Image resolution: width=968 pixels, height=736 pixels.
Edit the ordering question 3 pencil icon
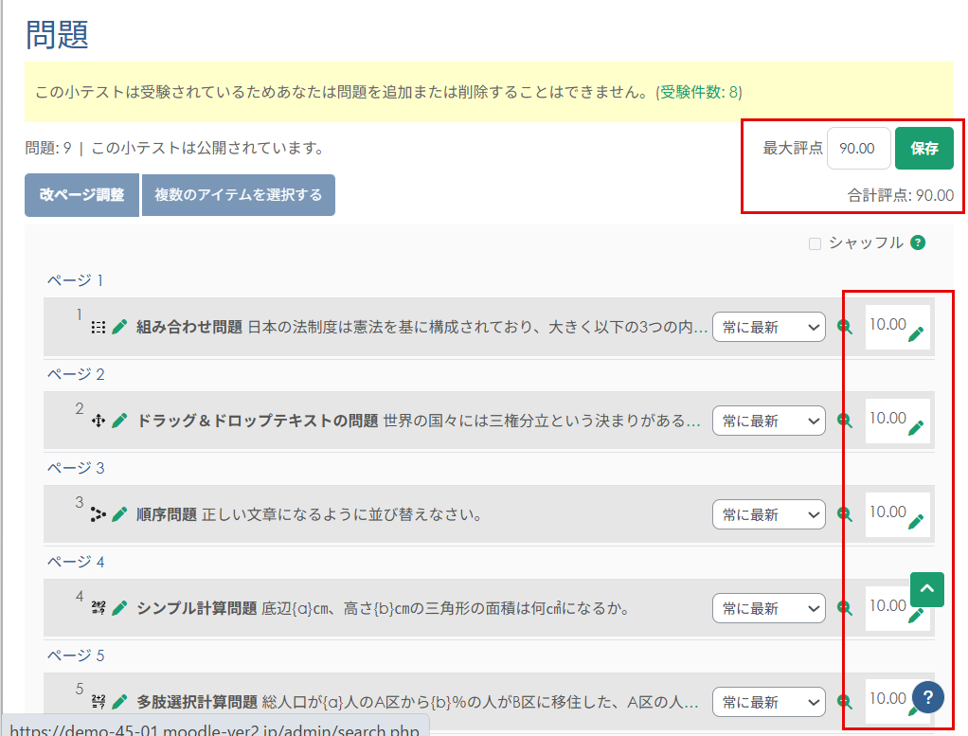119,514
